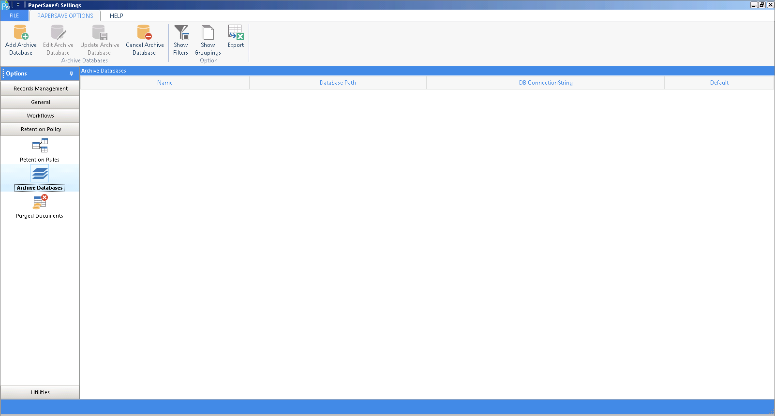Pin the Options panel with pushpin icon
Screen dimensions: 775x416
[x=71, y=74]
